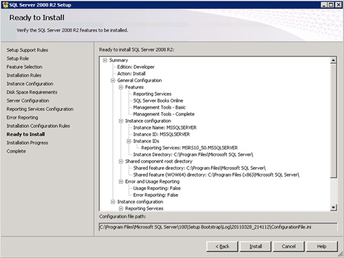
Task: Collapse Error and Usage Reporting node
Action: coord(121,182)
